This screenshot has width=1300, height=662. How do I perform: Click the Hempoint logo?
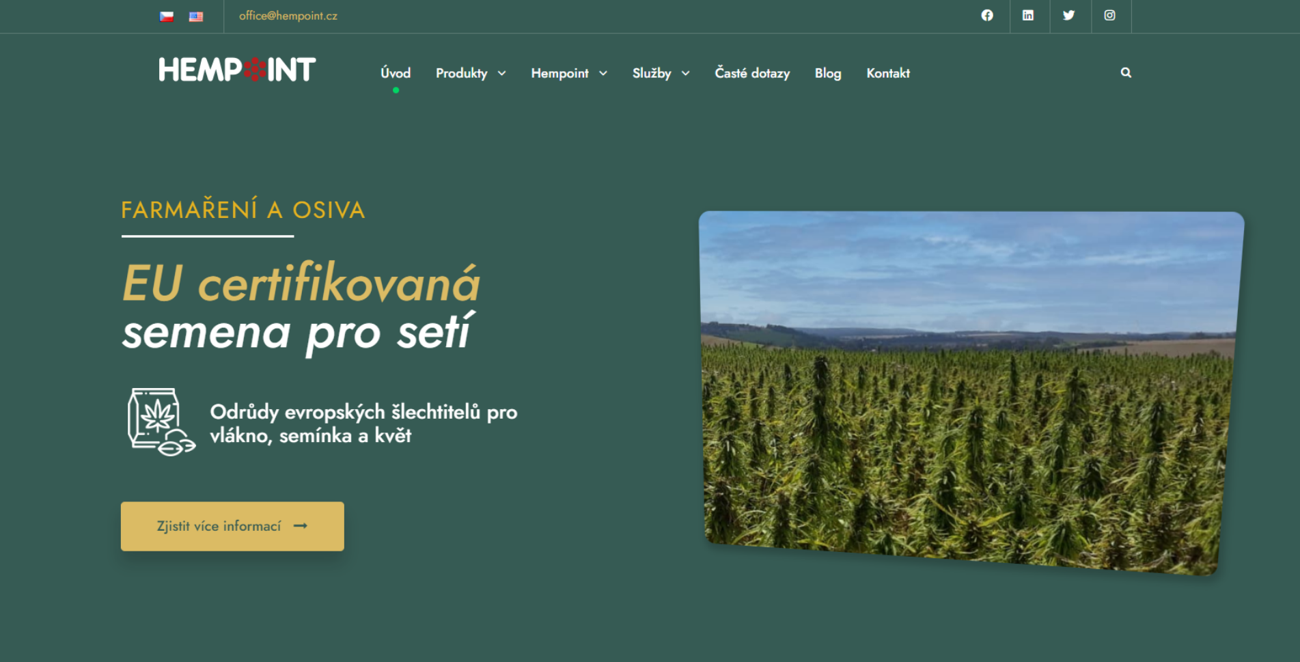(x=237, y=70)
